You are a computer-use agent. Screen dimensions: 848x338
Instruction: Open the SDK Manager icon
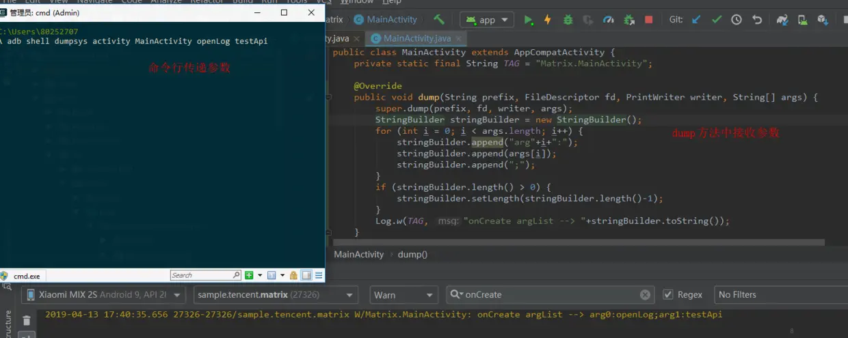click(x=823, y=20)
